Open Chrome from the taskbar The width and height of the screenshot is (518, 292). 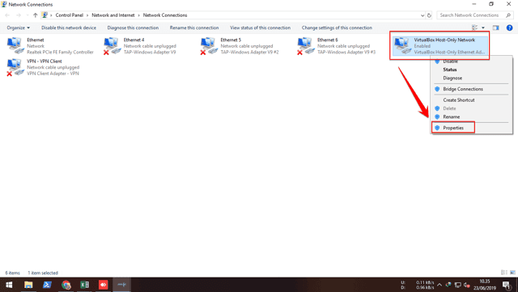pyautogui.click(x=66, y=285)
